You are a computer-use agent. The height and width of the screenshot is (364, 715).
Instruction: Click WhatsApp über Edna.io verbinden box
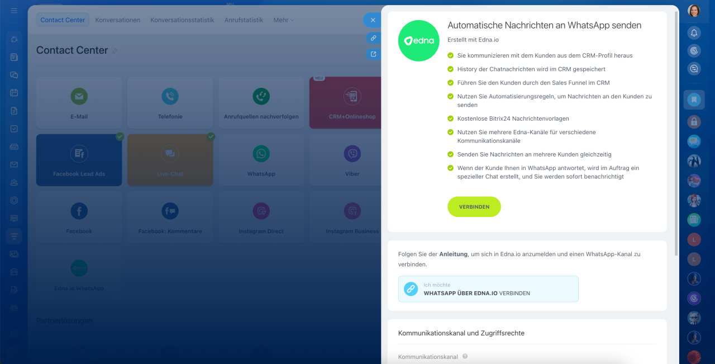point(488,289)
